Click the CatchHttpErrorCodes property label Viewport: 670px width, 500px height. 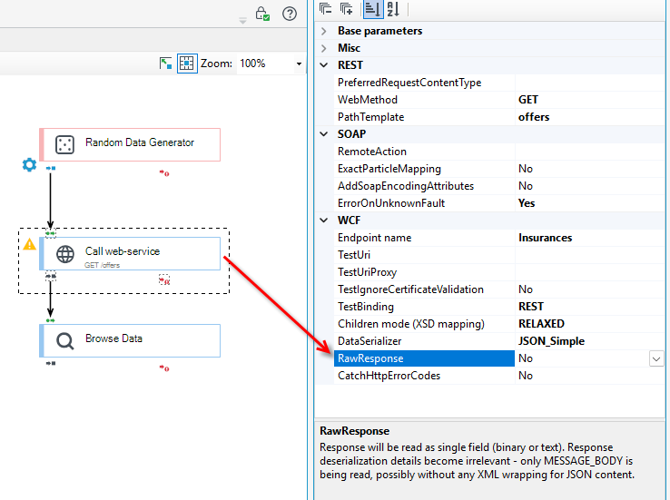tap(389, 376)
